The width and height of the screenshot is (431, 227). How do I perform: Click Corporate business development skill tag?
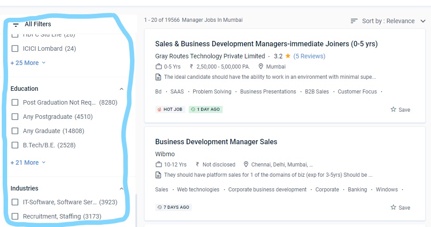(x=267, y=189)
